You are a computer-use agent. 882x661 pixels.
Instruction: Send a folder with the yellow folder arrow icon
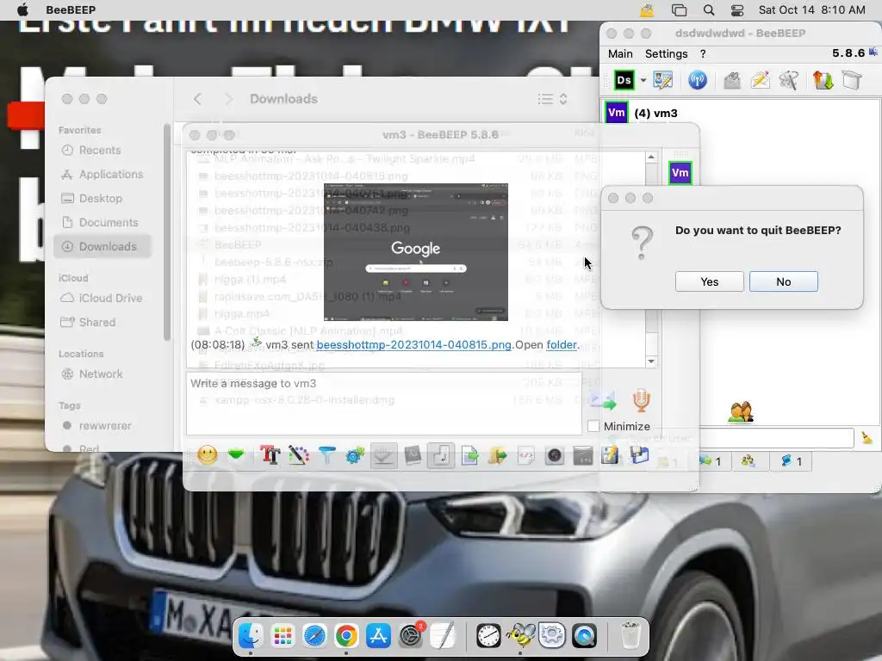pyautogui.click(x=497, y=455)
